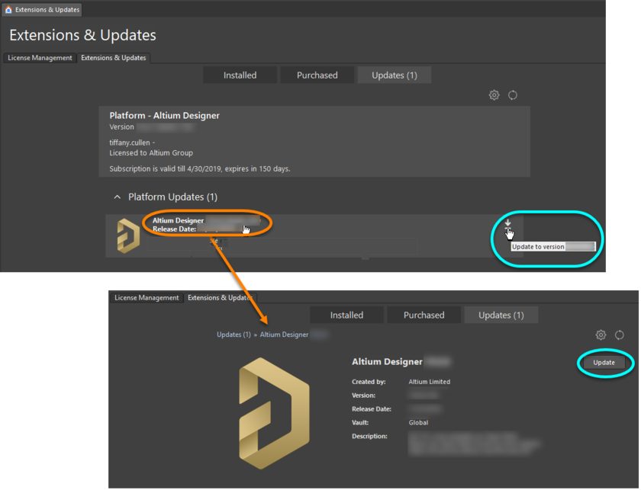The width and height of the screenshot is (641, 490).
Task: Follow the Updates (1) breadcrumb link
Action: [x=234, y=334]
